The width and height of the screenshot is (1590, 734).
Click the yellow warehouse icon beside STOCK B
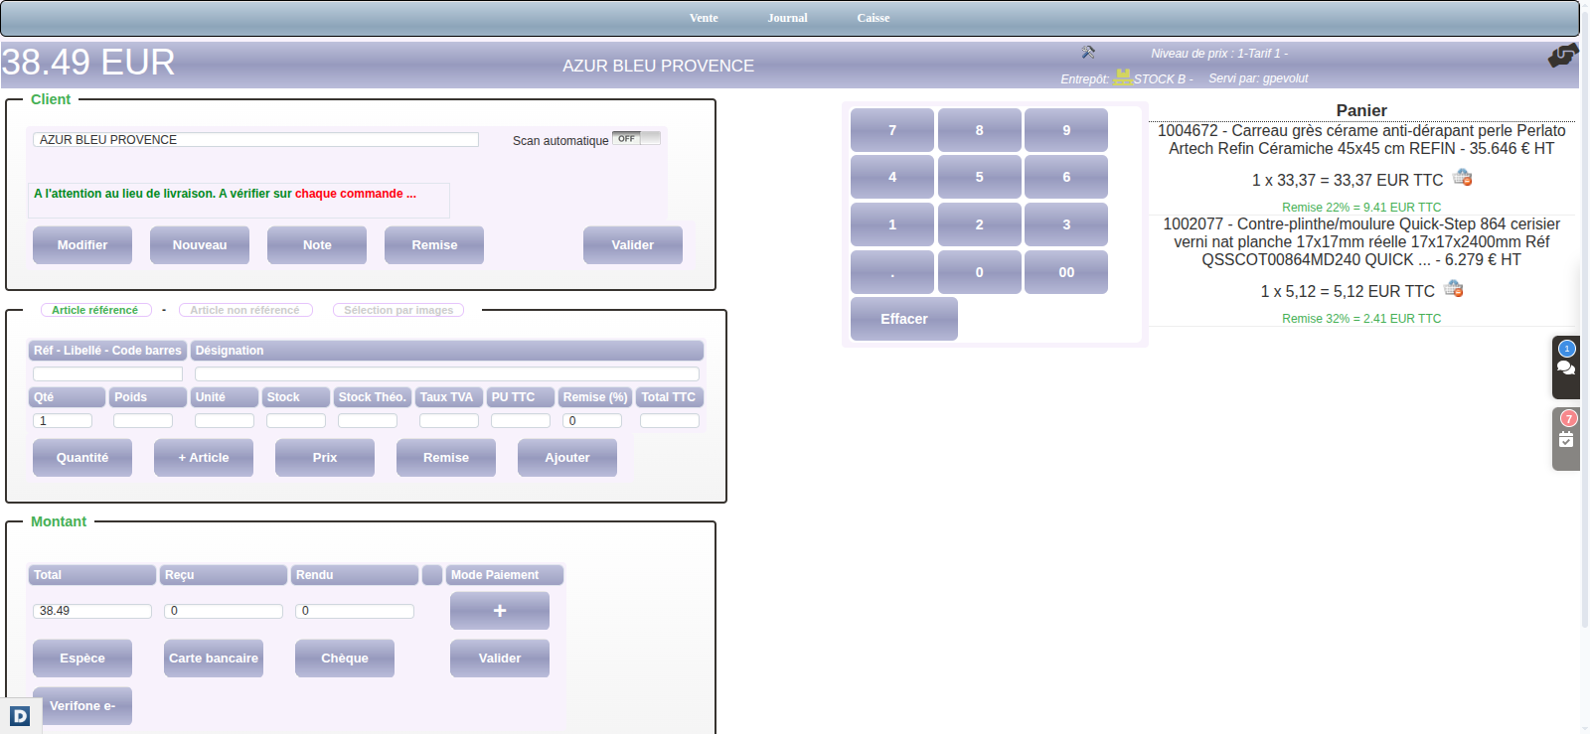(1123, 76)
